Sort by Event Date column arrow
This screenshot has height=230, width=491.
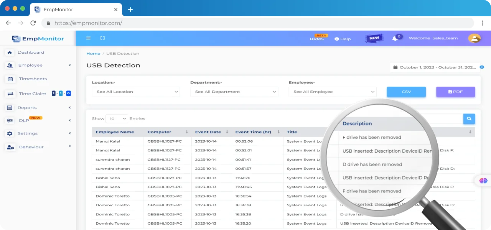227,132
